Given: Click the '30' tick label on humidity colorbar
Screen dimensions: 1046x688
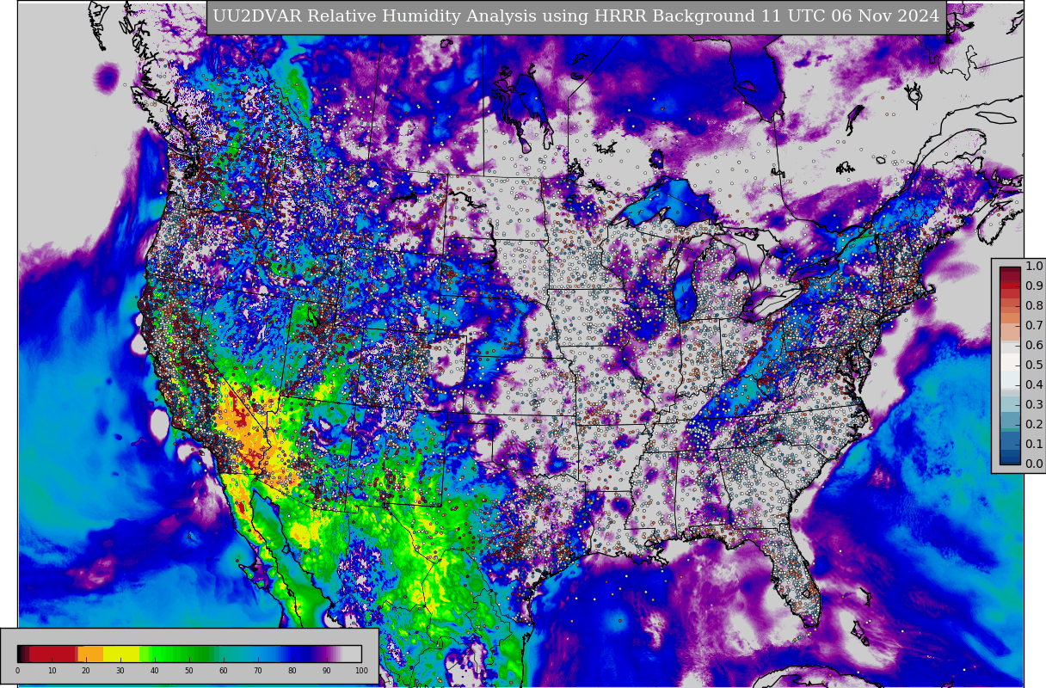Looking at the screenshot, I should [x=120, y=671].
